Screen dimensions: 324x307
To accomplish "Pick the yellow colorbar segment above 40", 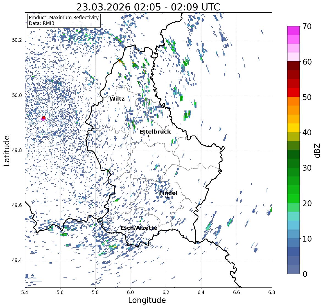I will click(x=293, y=128).
